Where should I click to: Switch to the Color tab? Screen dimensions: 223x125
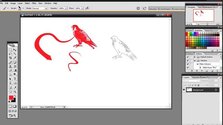click(190, 30)
